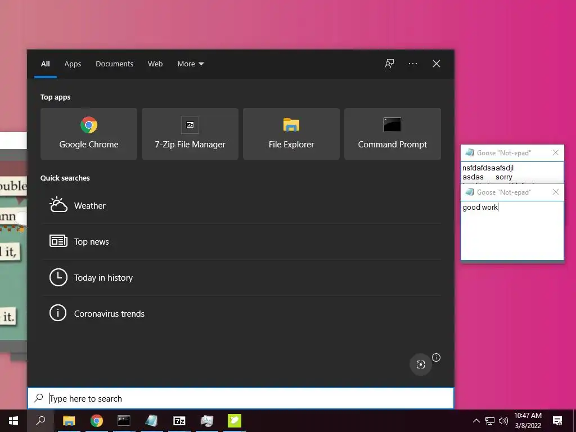Open the notification center icon
Viewport: 576px width, 432px height.
[x=557, y=421]
